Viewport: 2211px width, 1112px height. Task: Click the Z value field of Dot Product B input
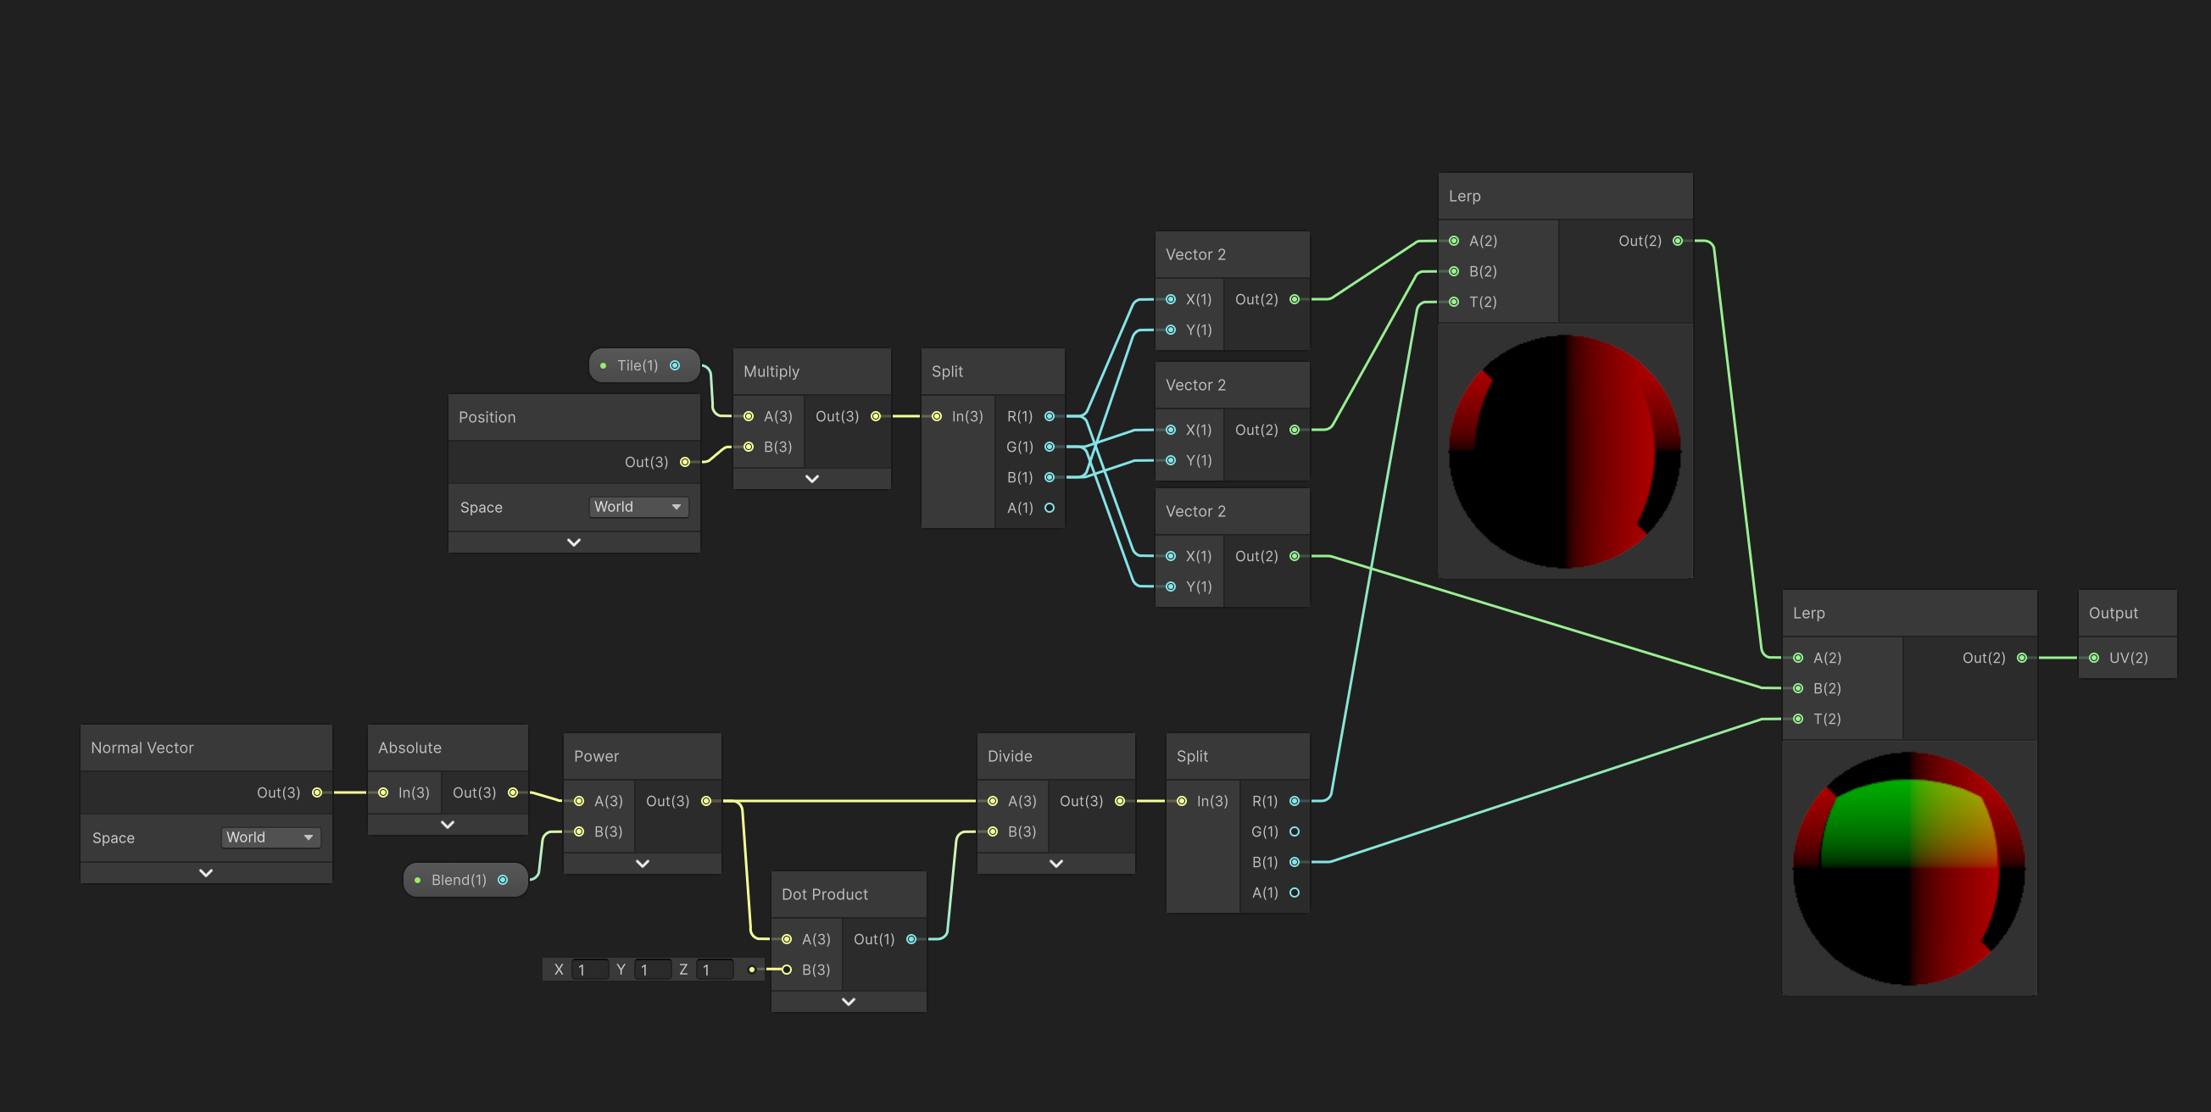pos(714,970)
